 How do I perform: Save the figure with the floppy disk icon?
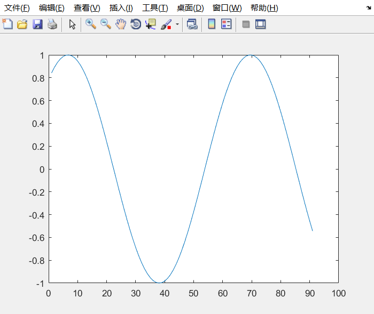(x=37, y=25)
